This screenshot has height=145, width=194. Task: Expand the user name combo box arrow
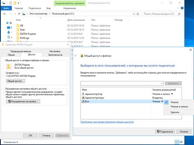pos(162,83)
